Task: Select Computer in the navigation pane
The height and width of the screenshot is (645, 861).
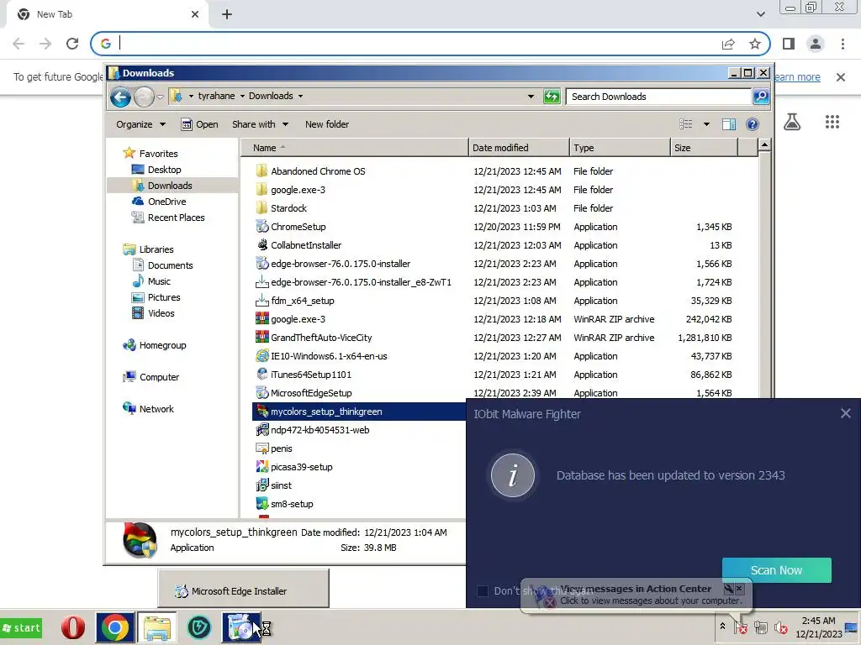Action: [x=151, y=377]
